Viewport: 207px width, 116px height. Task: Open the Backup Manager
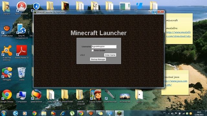point(98,59)
